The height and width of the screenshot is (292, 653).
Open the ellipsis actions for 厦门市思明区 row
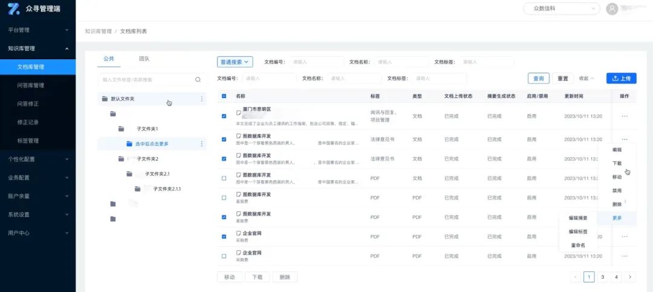click(x=624, y=116)
